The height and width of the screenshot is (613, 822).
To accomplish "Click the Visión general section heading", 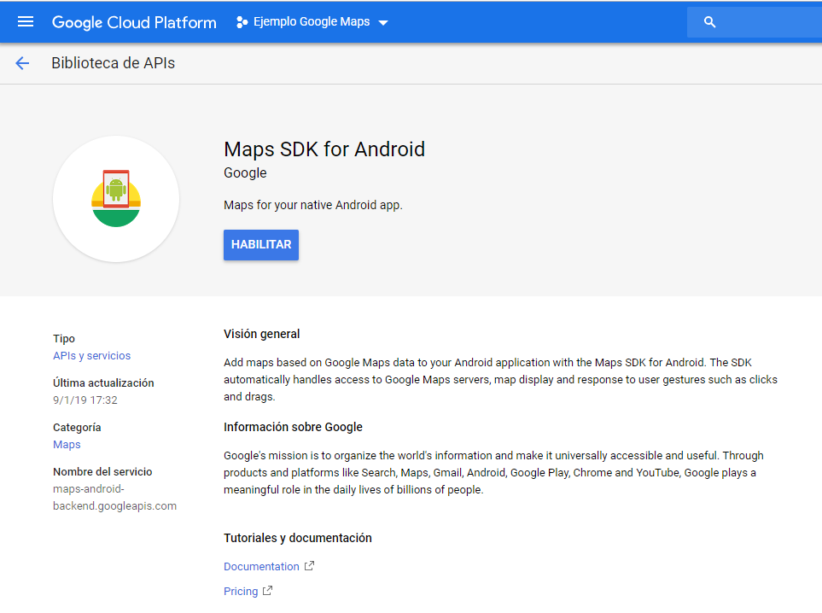I will click(261, 334).
